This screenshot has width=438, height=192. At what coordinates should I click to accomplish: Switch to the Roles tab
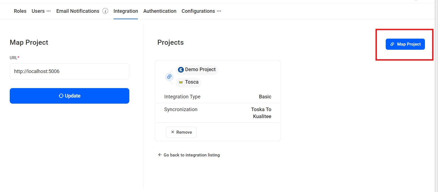click(20, 11)
